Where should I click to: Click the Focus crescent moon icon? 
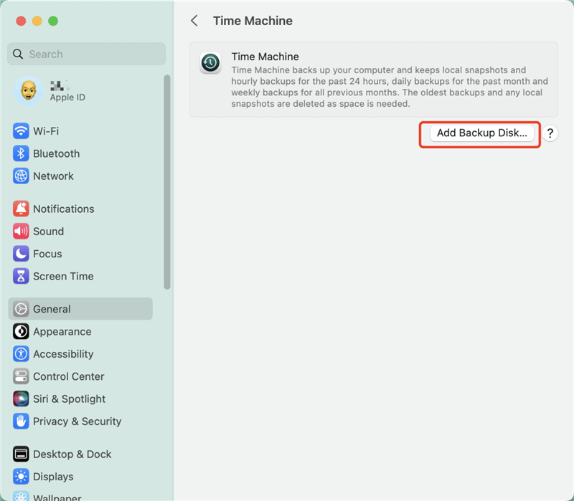[19, 254]
